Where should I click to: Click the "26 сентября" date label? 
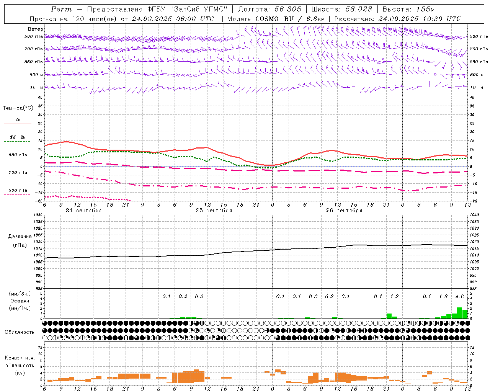[344, 211]
